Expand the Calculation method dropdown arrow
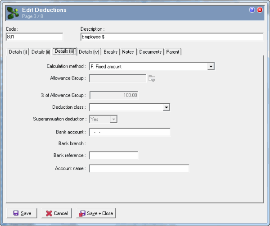 coord(211,66)
